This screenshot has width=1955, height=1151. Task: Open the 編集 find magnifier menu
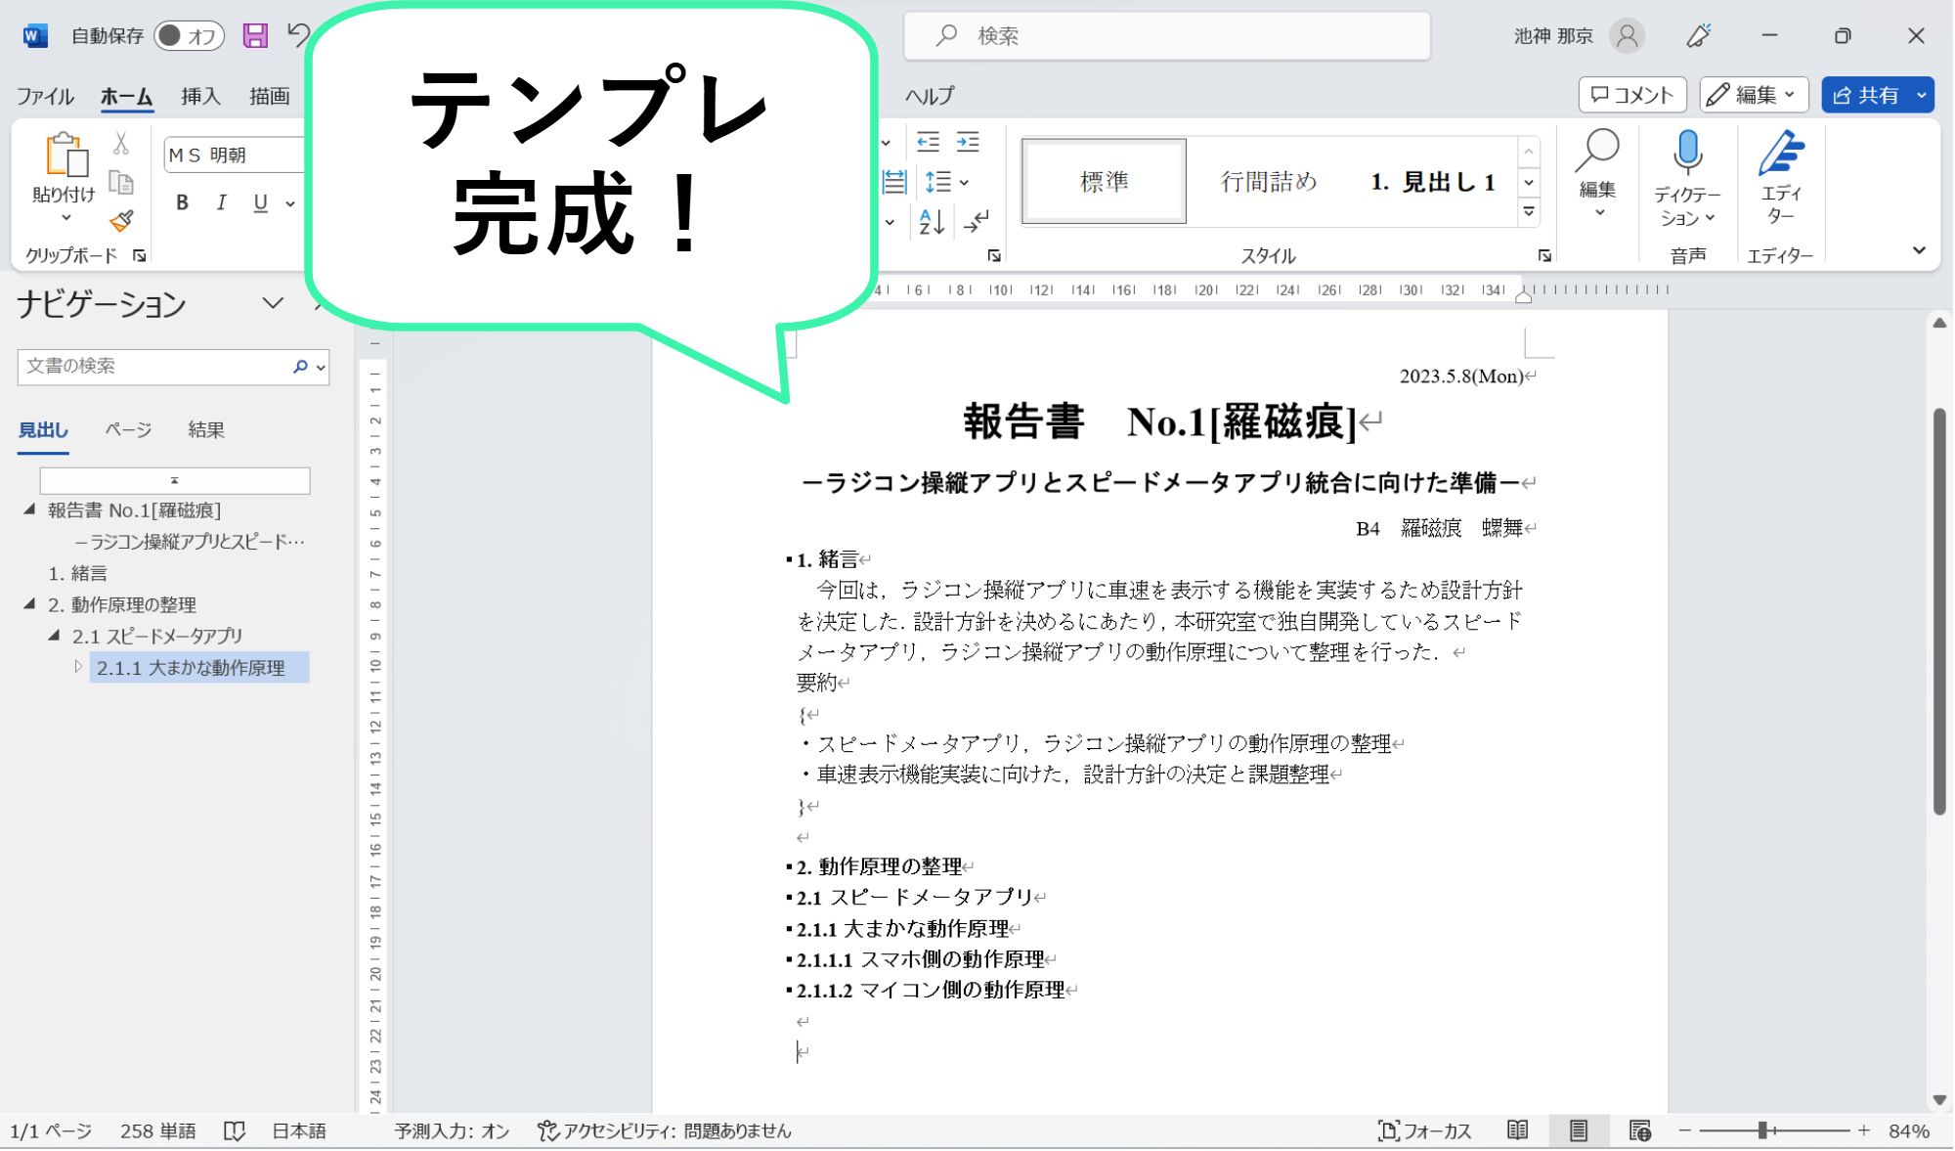(1598, 174)
